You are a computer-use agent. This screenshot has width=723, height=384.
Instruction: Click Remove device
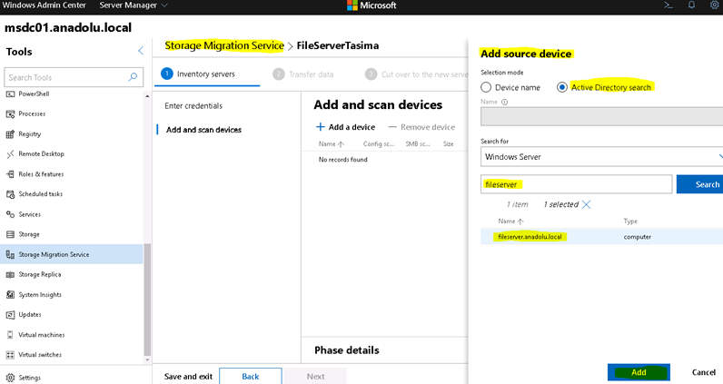[422, 127]
